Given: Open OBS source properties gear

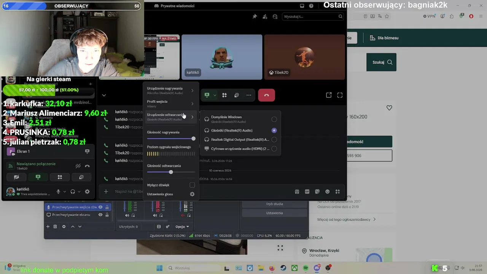Looking at the screenshot, I should point(64,226).
